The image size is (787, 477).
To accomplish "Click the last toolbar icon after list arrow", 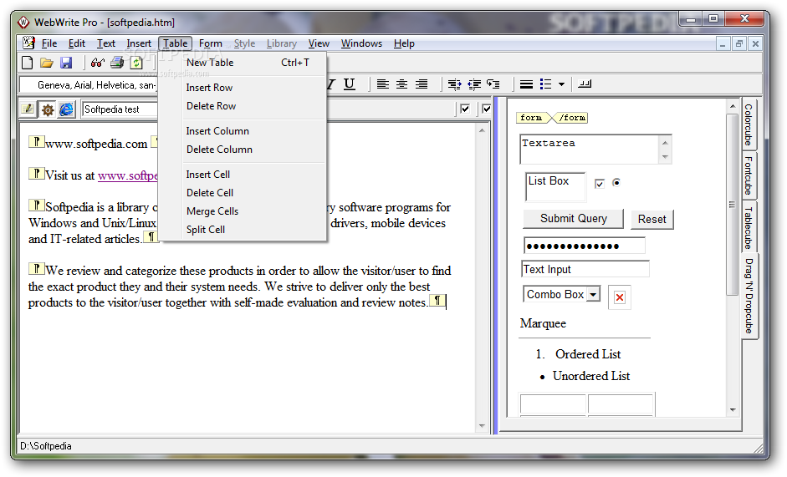I will 585,84.
